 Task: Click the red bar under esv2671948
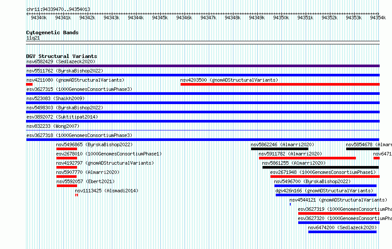click(x=325, y=177)
